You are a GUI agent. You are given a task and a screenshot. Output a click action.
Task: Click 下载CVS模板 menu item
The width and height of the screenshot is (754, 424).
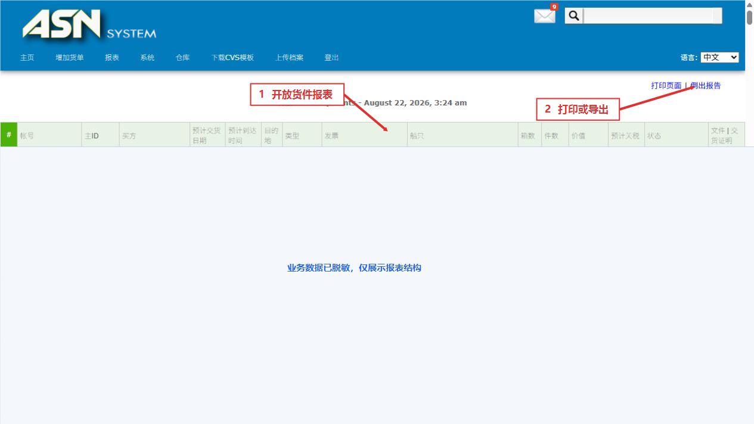232,58
